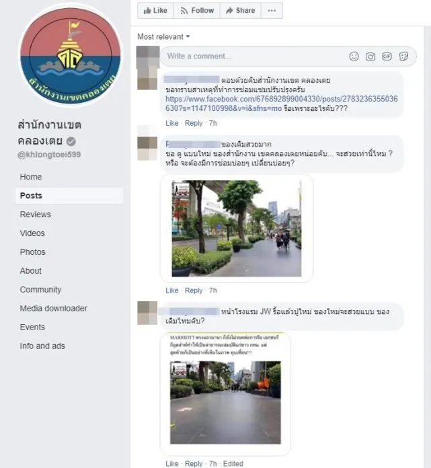Screen dimensions: 431x468
Task: Click the Info and ads sidebar item
Action: click(42, 346)
